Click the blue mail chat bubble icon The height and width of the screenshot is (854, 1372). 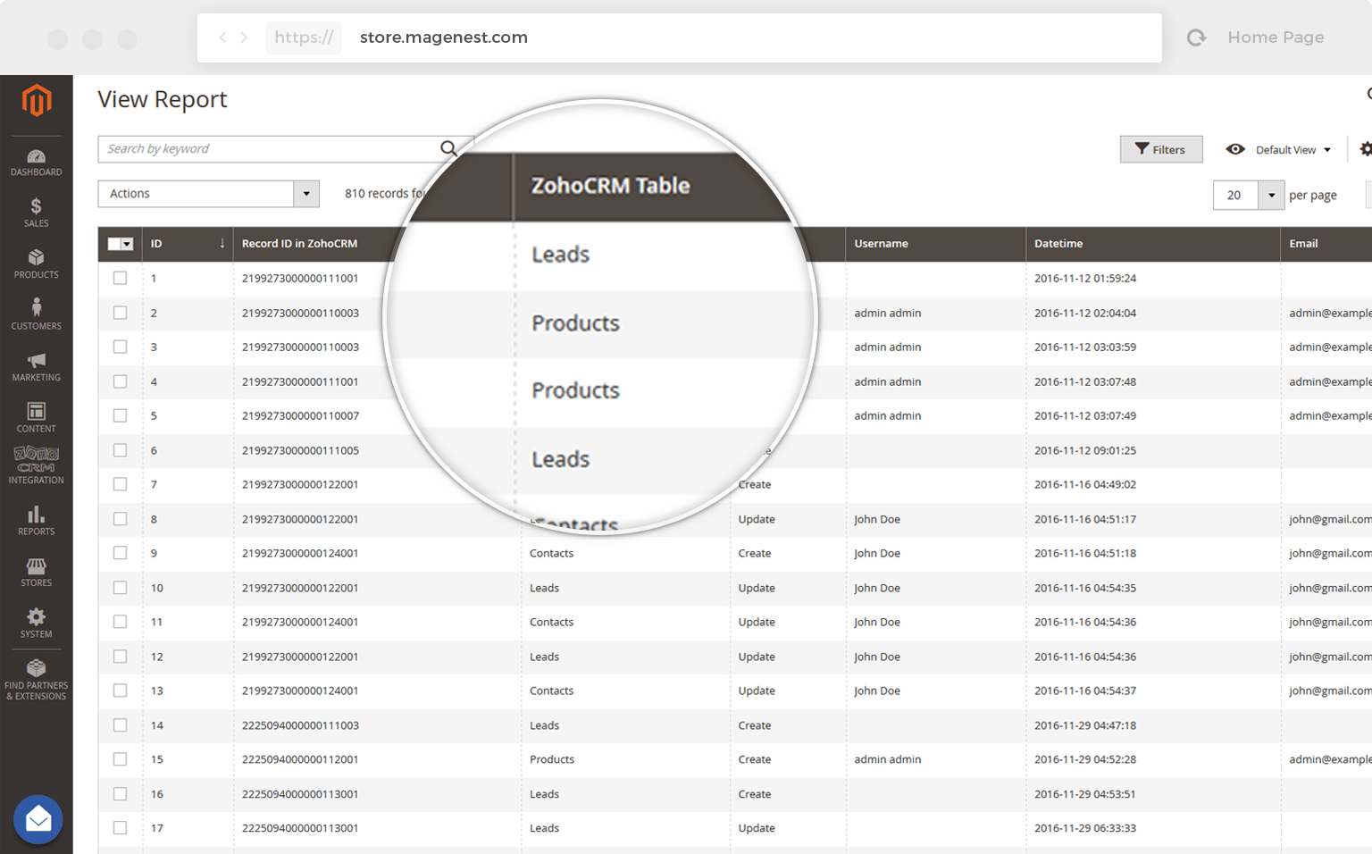pyautogui.click(x=38, y=819)
